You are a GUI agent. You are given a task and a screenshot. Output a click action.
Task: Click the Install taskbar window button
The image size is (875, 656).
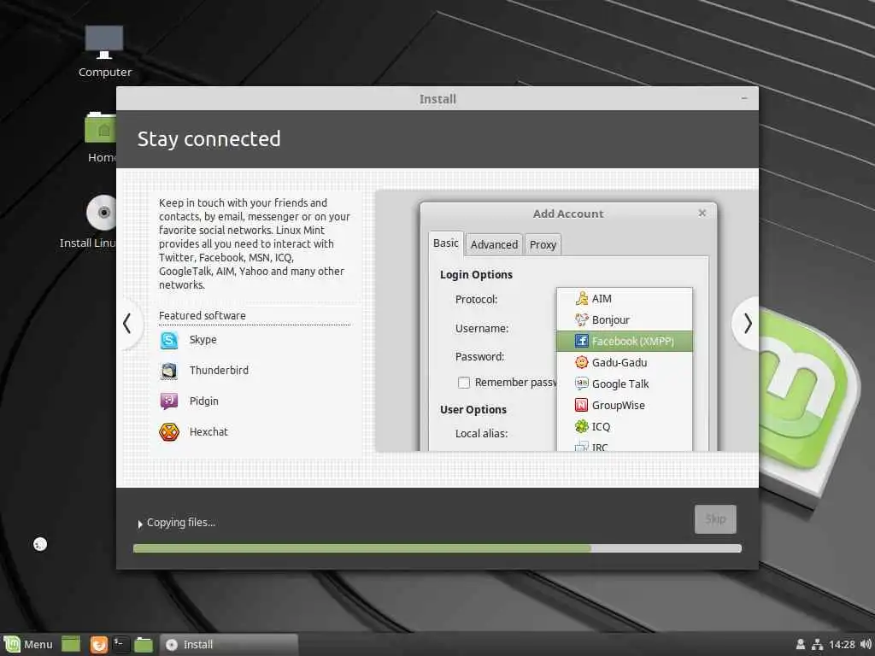click(x=229, y=644)
